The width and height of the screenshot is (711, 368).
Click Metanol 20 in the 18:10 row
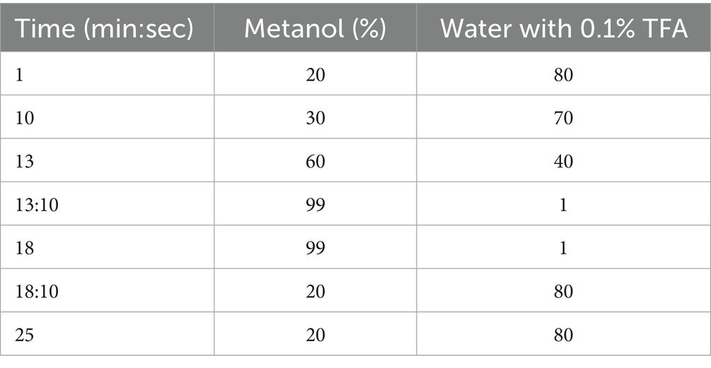(316, 290)
